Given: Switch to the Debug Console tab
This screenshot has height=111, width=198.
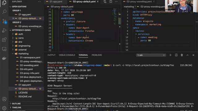Looking at the screenshot, I should click(x=67, y=55).
